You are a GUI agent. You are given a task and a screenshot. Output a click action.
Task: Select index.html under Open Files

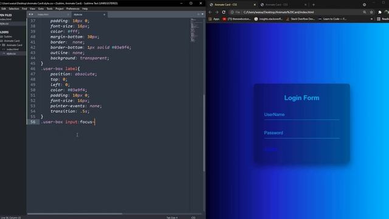[6, 19]
